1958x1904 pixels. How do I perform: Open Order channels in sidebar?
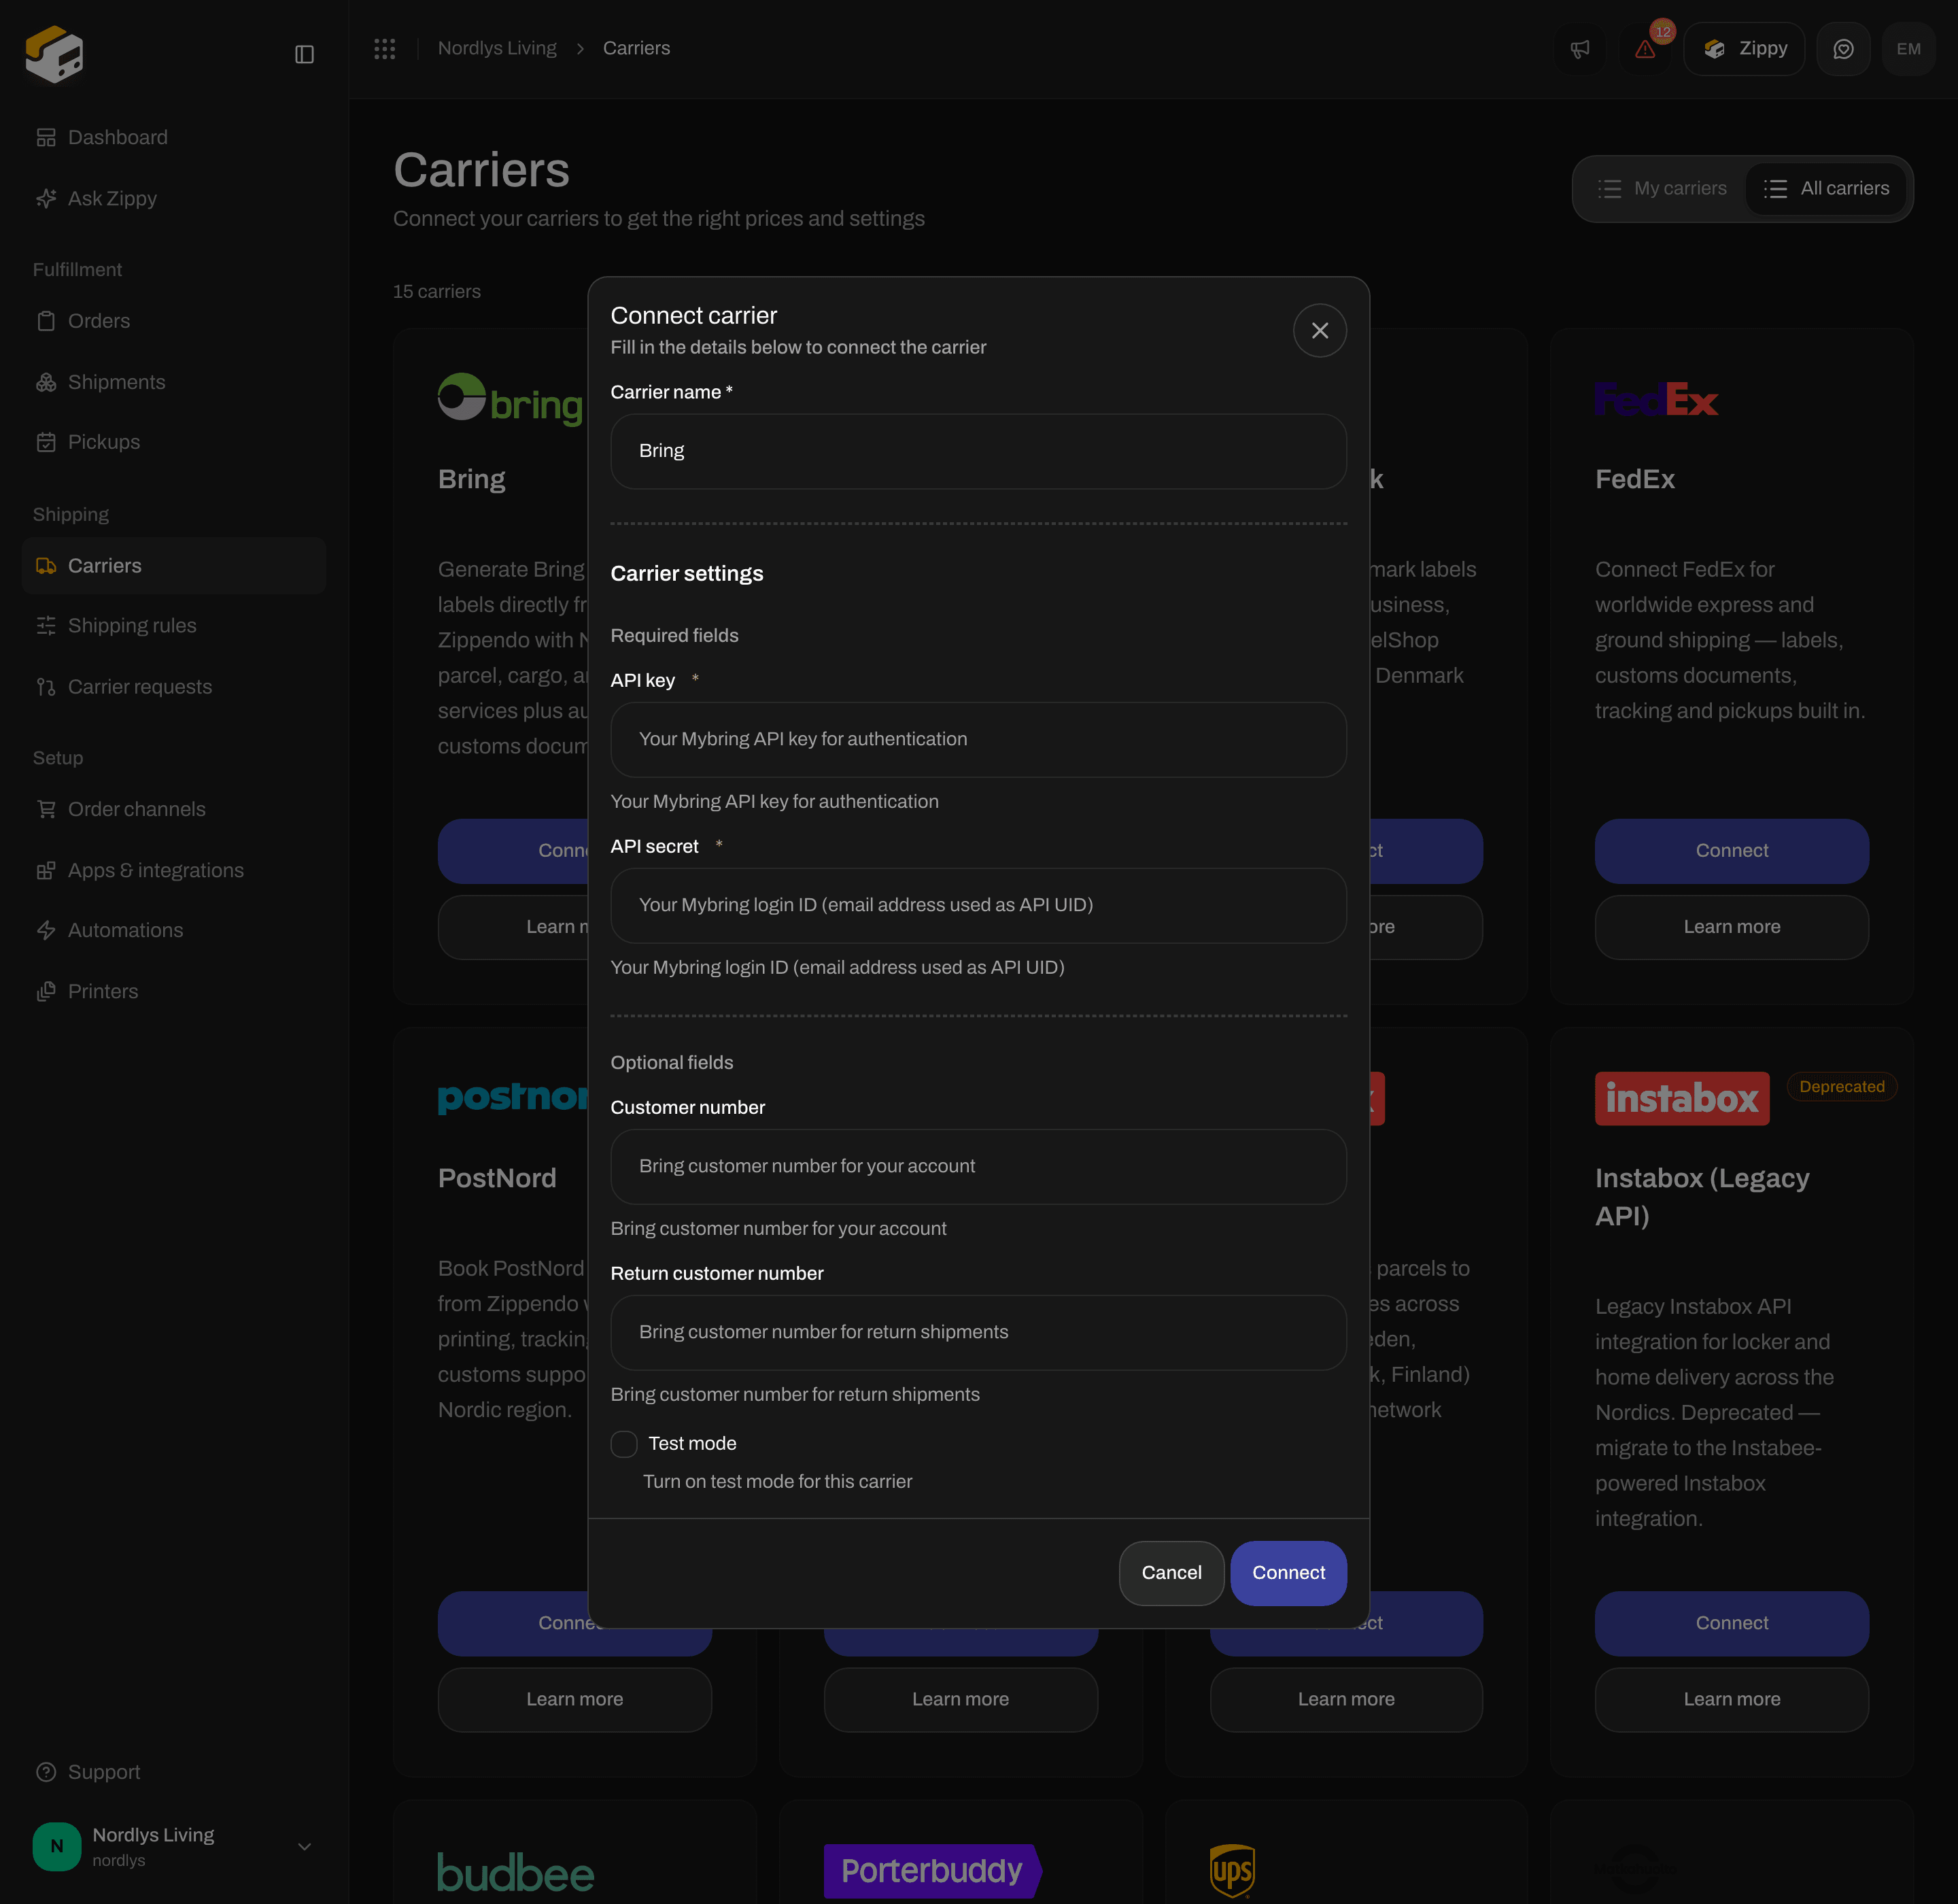(x=174, y=809)
